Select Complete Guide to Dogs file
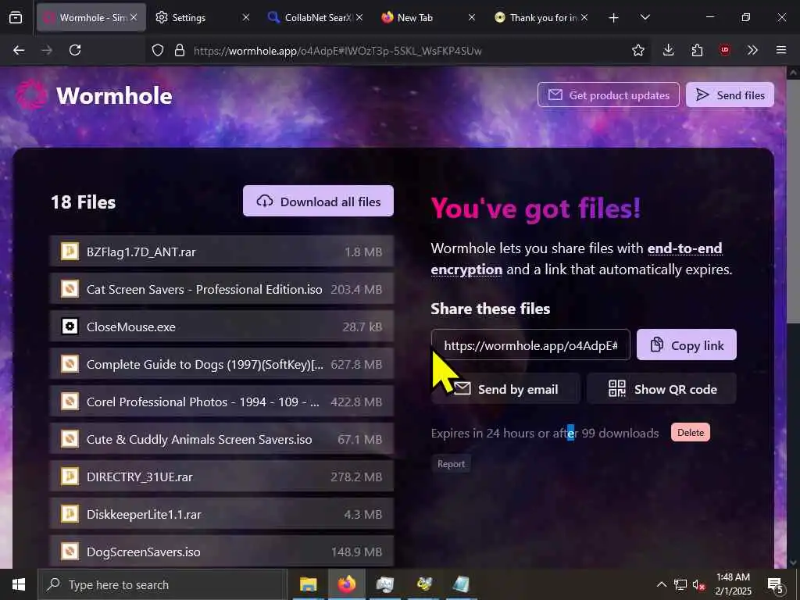This screenshot has width=800, height=600. tap(221, 364)
